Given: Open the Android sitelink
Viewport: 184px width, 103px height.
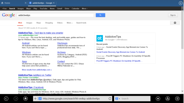Looking at the screenshot, I should tap(26, 43).
